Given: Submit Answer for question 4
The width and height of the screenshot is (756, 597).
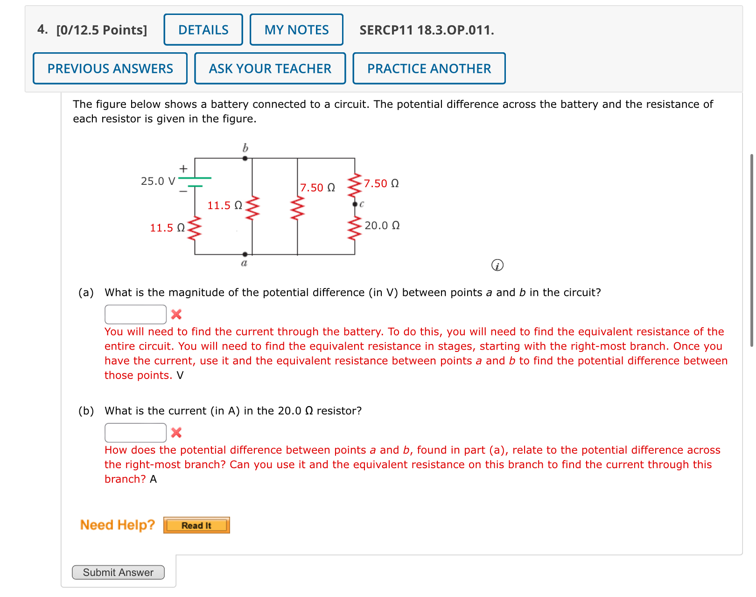Looking at the screenshot, I should (118, 572).
